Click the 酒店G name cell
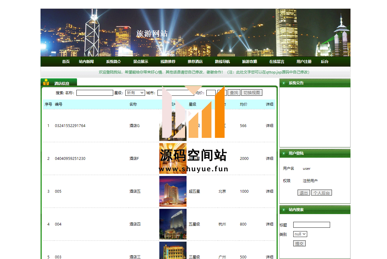387x259 pixels. pos(135,126)
